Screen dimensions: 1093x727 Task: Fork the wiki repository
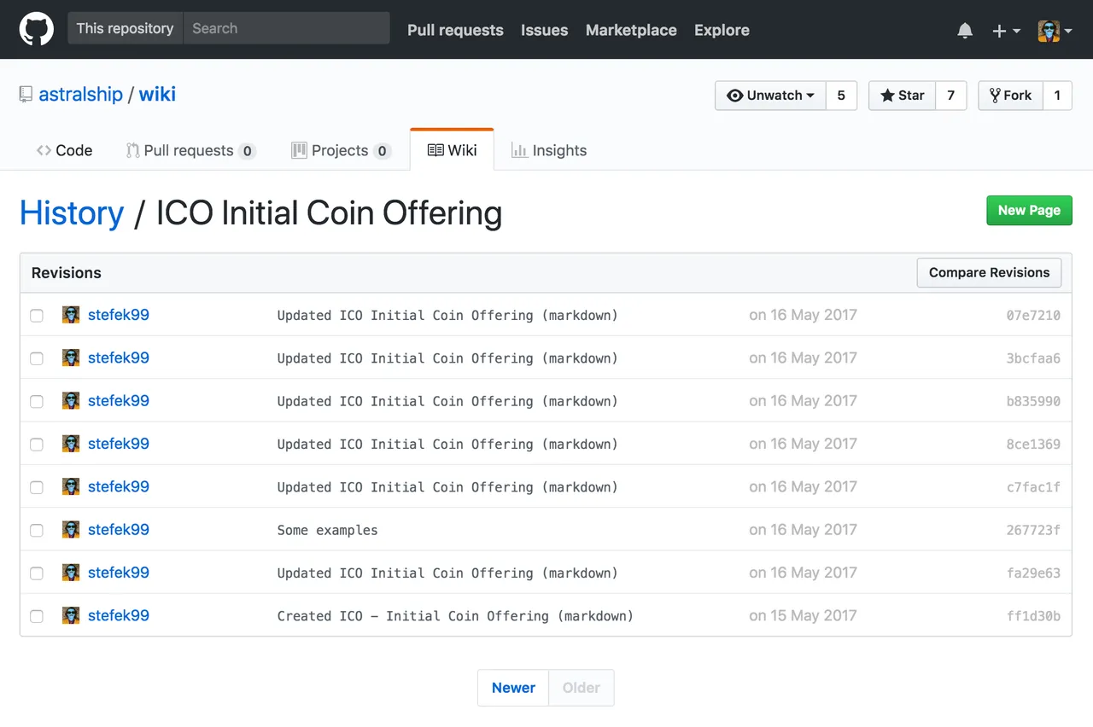1010,96
